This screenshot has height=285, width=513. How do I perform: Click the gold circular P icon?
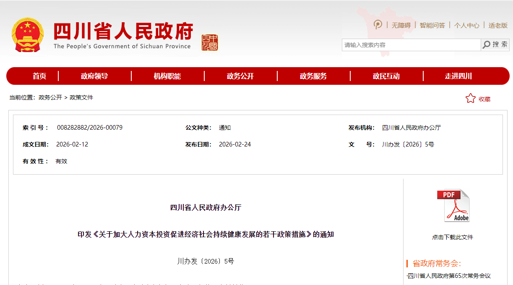pos(377,25)
